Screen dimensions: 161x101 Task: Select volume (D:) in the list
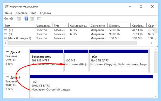pyautogui.click(x=11, y=34)
